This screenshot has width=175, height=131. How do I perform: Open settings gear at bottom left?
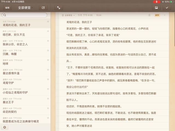point(4,127)
